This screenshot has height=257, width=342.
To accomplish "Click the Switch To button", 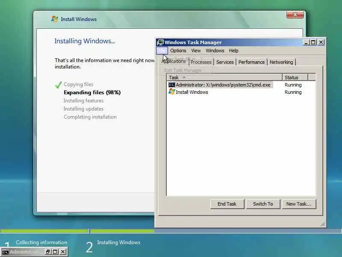I will pos(263,204).
